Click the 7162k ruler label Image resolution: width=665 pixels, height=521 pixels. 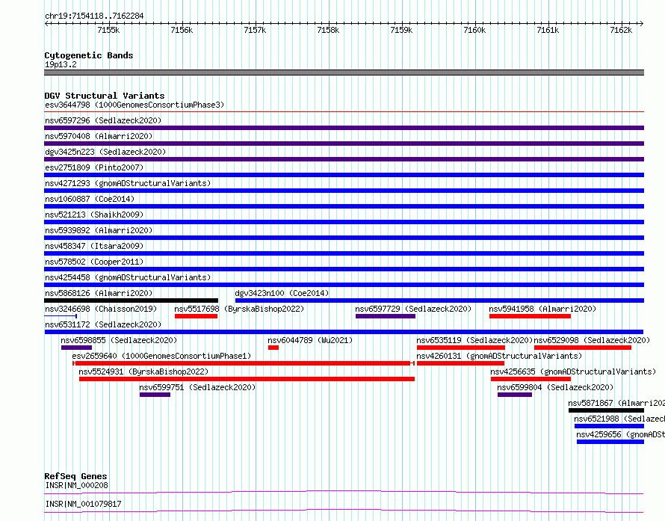pos(621,30)
